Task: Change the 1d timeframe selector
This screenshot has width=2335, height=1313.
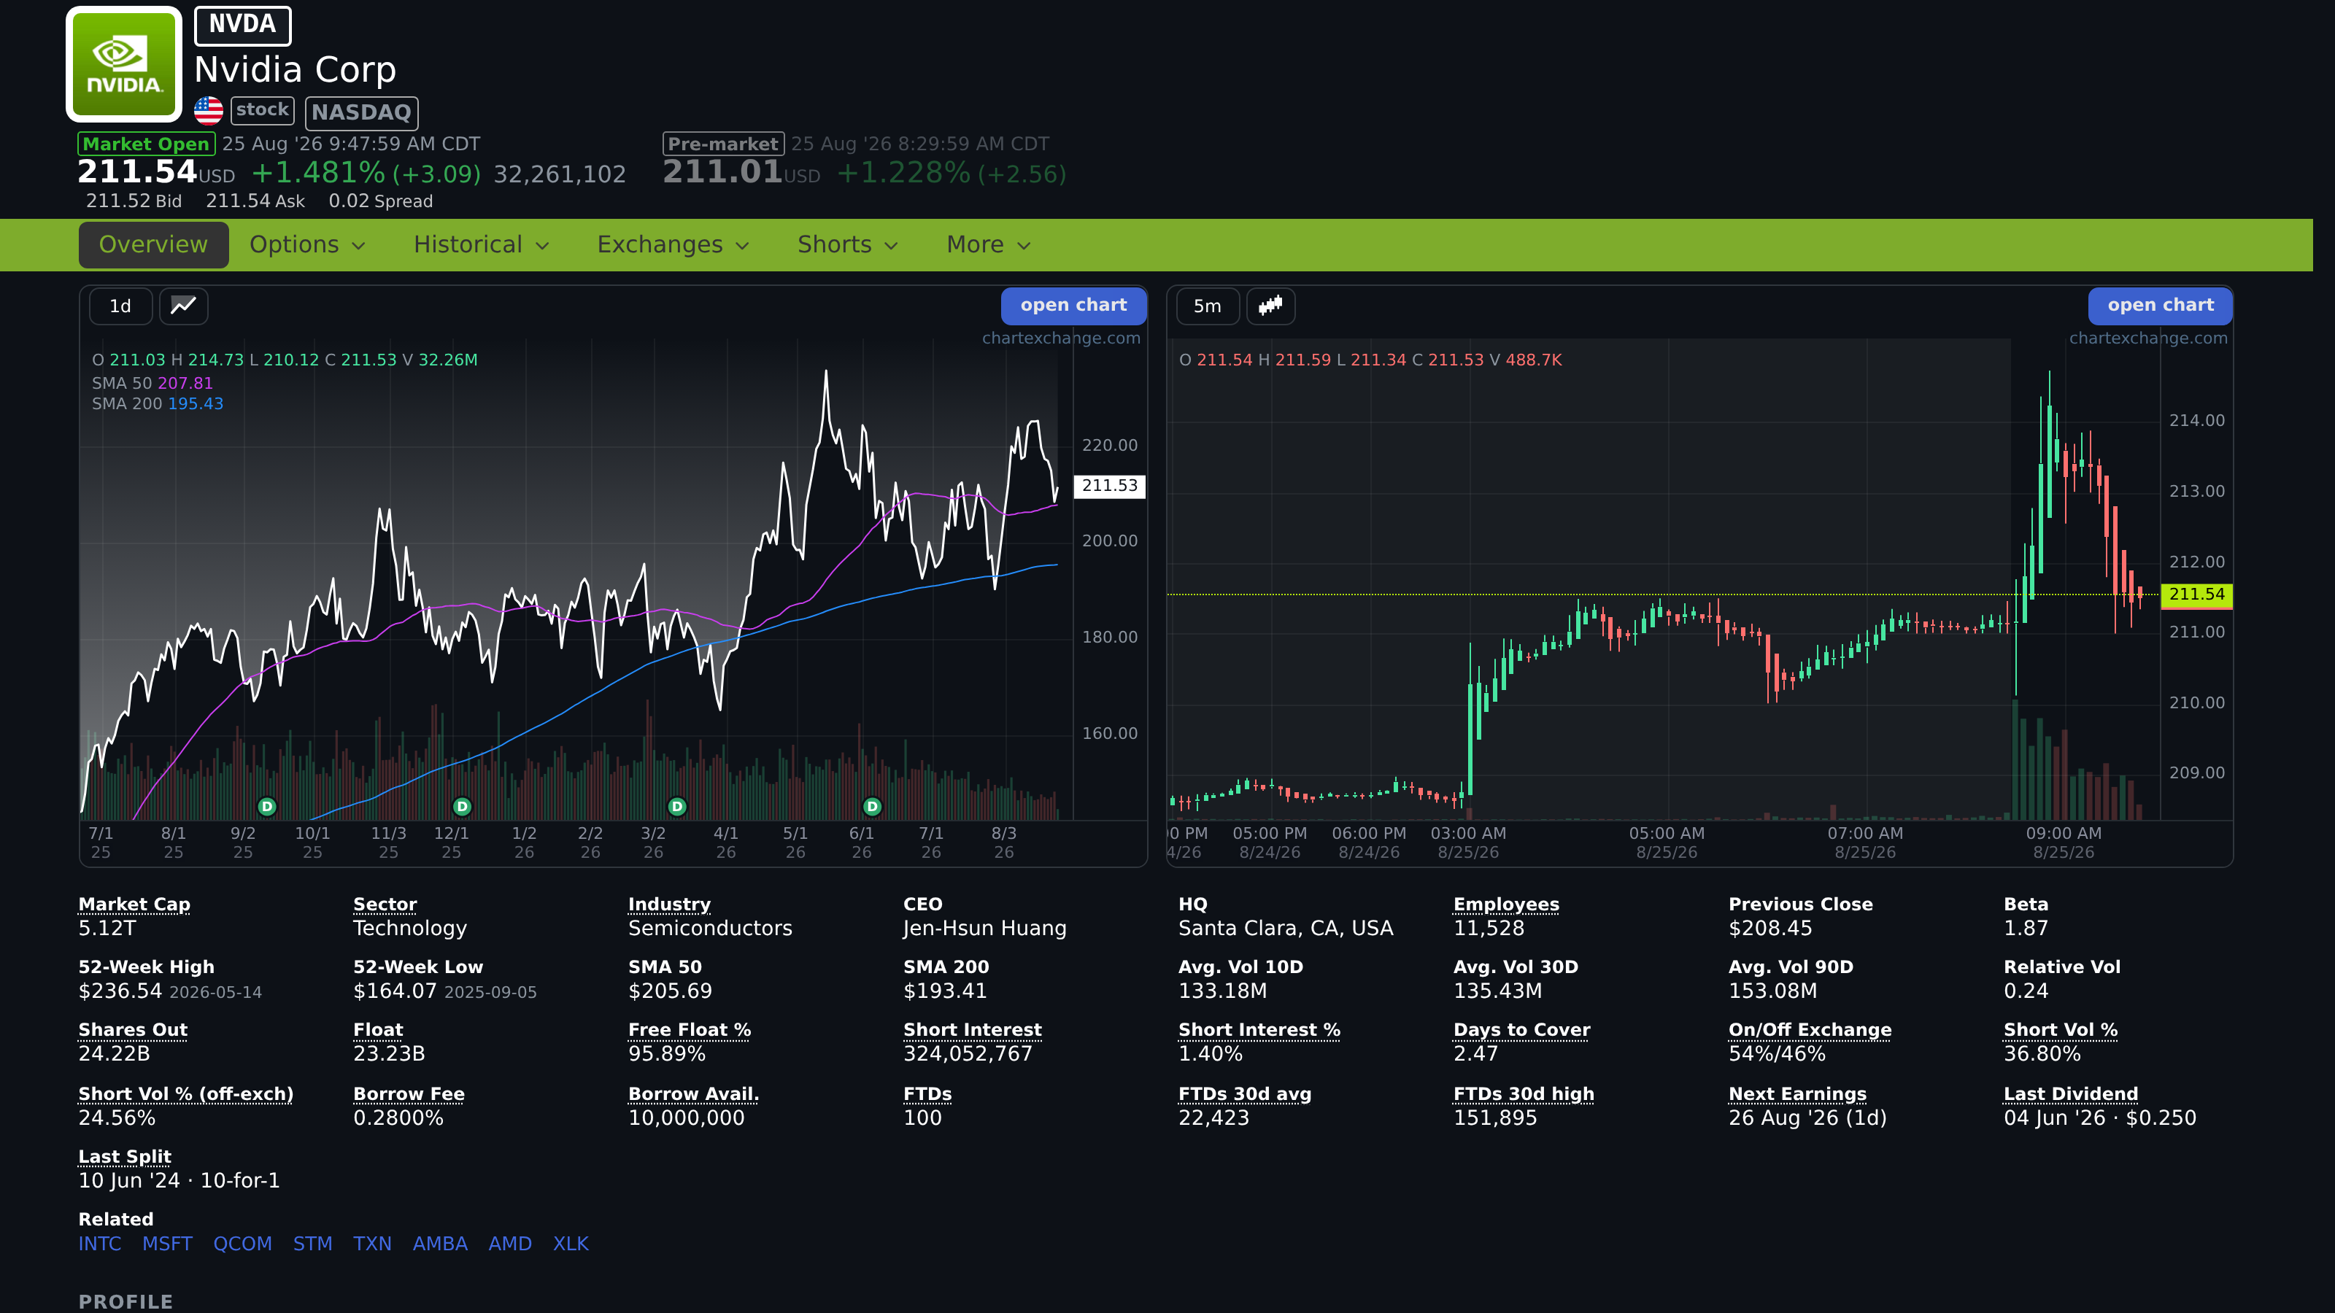Action: (120, 306)
